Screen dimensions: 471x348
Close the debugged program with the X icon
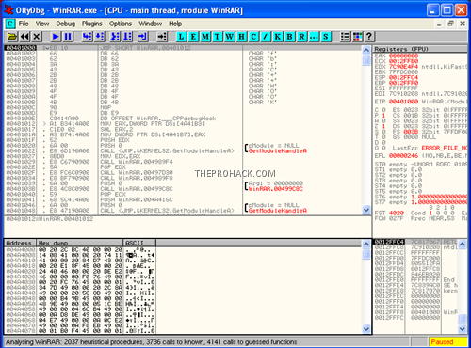[37, 37]
